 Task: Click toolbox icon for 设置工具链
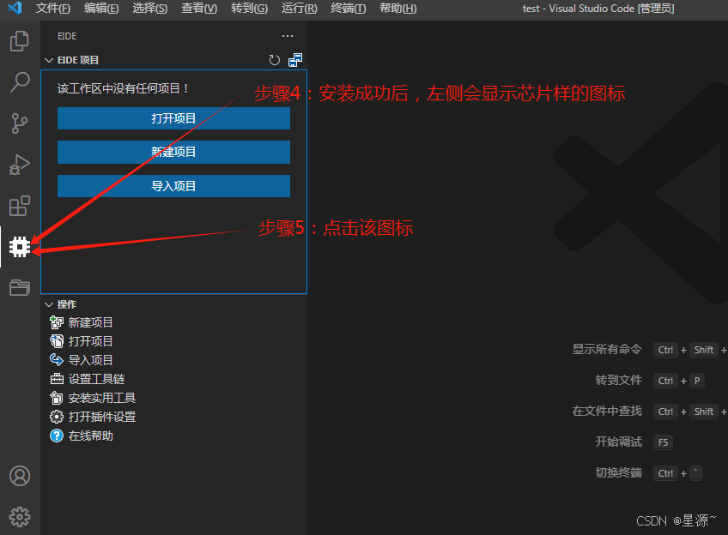[57, 379]
